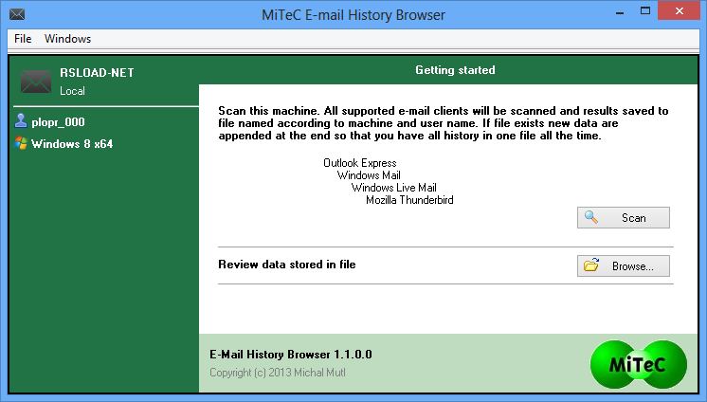Click the MiTeC green logo
This screenshot has width=707, height=402.
[x=639, y=365]
